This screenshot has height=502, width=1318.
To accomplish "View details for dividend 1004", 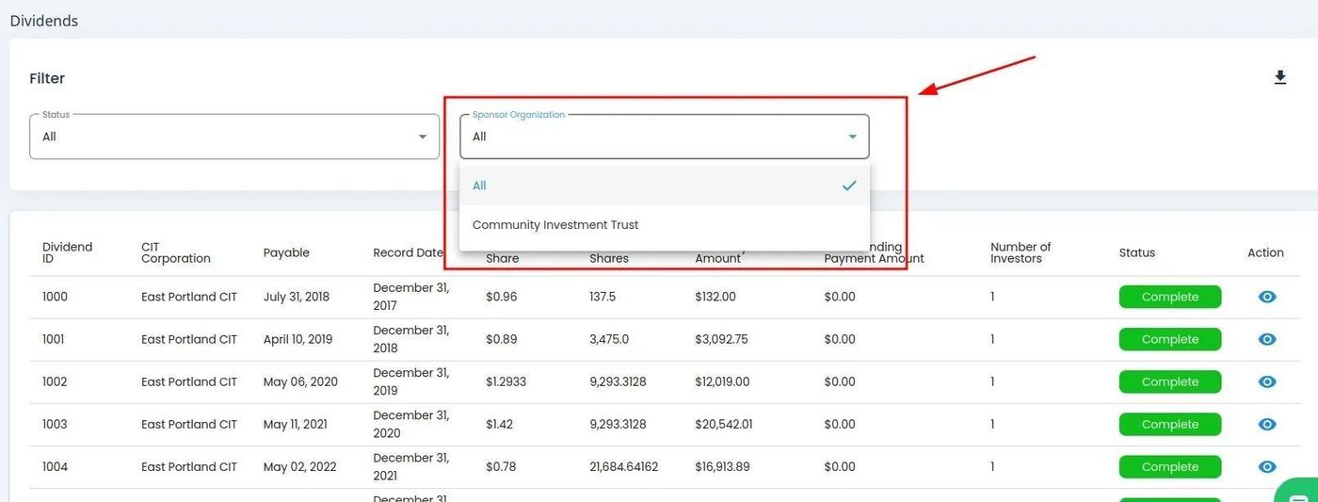I will point(1267,467).
